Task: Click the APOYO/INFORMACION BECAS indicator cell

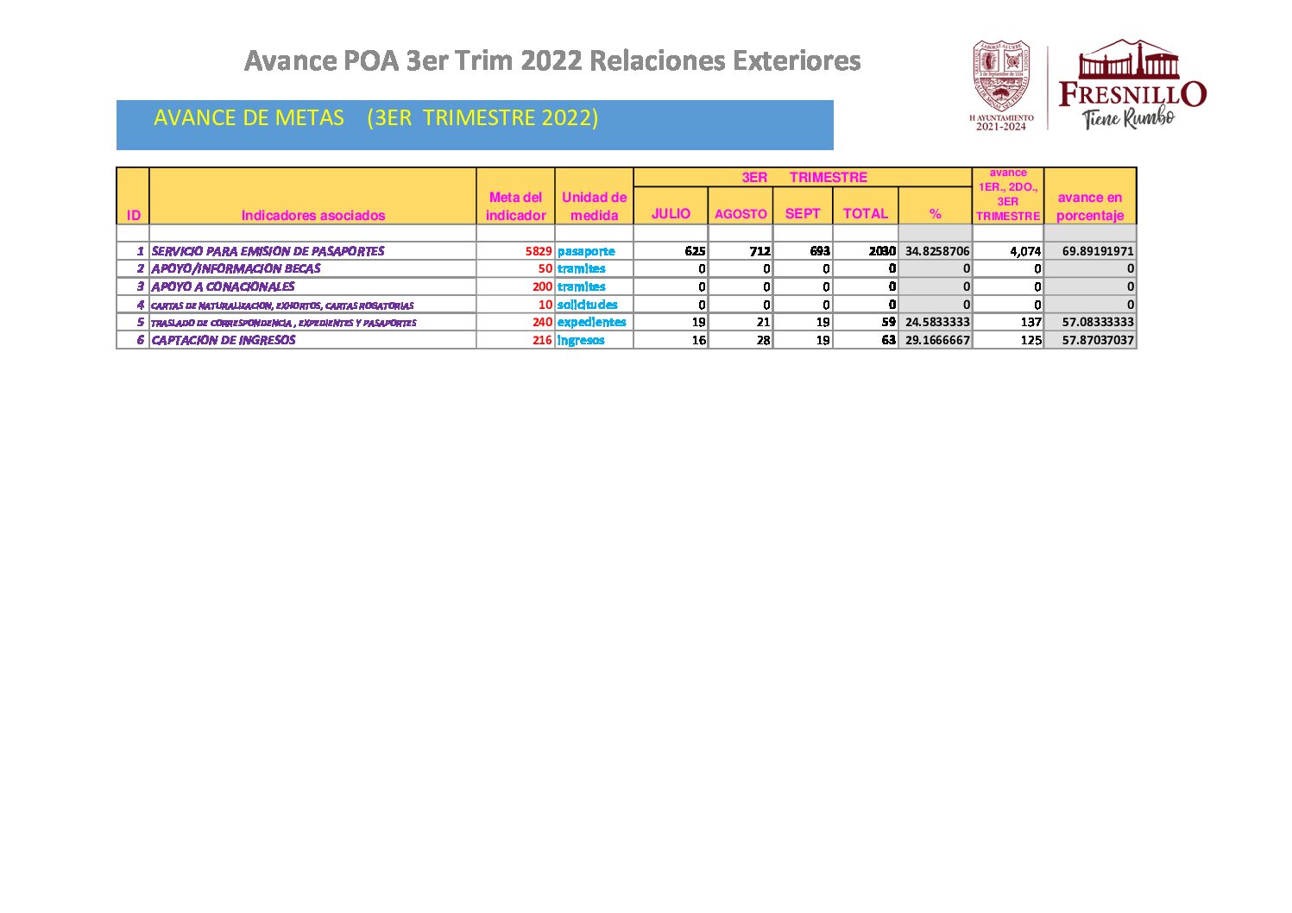Action: click(x=236, y=268)
